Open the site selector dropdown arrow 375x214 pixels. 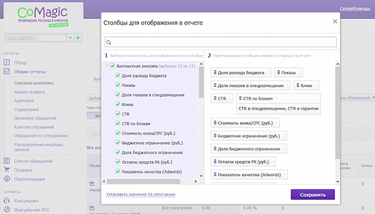click(x=70, y=37)
